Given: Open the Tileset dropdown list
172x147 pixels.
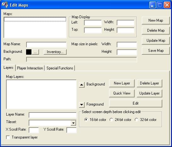Looking at the screenshot, I should point(73,123).
